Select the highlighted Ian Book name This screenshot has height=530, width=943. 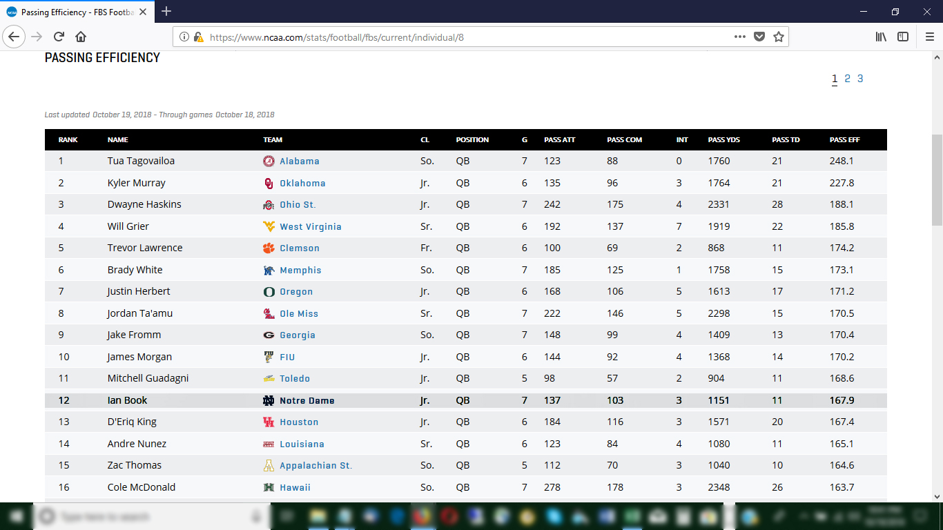[x=127, y=400]
